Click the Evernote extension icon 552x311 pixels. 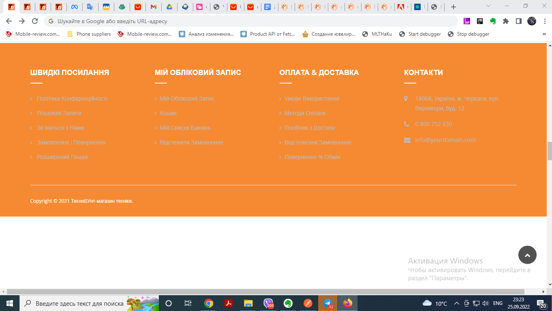(x=493, y=21)
